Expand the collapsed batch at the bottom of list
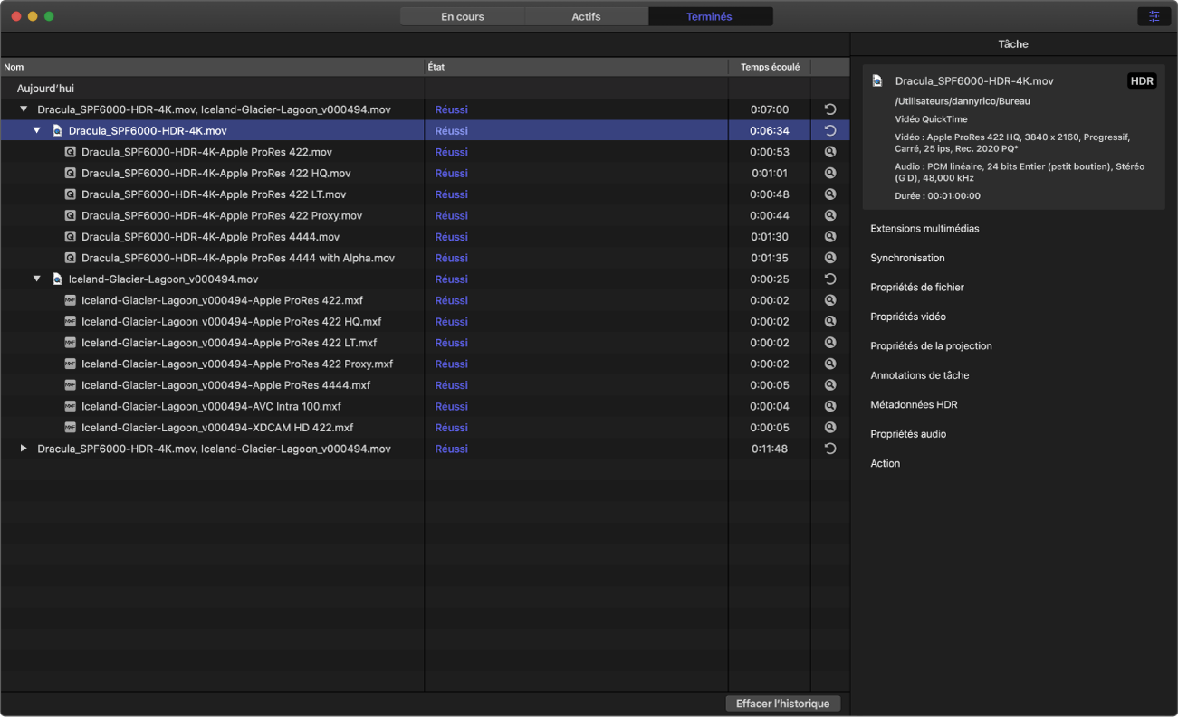Image resolution: width=1178 pixels, height=719 pixels. point(24,449)
